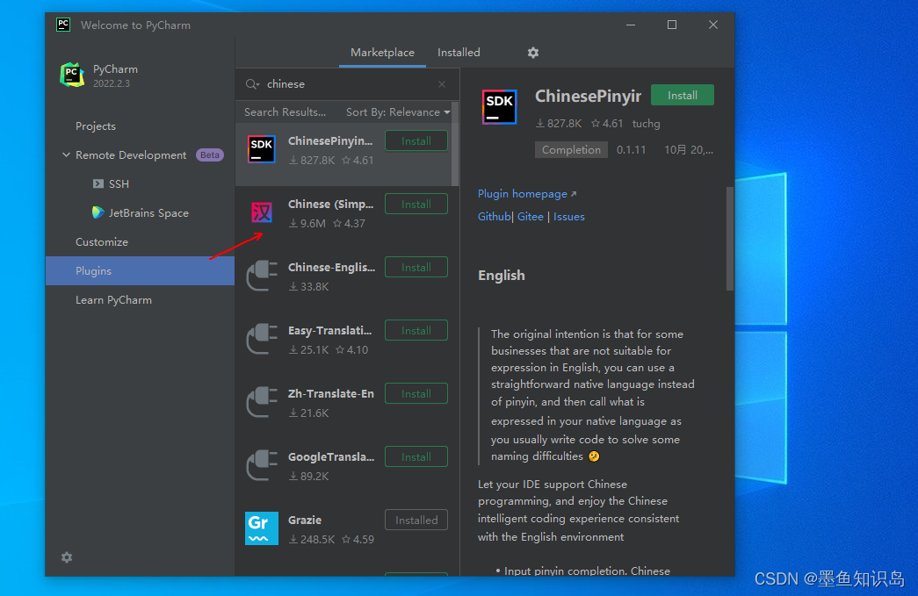918x596 pixels.
Task: Click the Chinese-English plugin plug icon
Action: coord(262,276)
